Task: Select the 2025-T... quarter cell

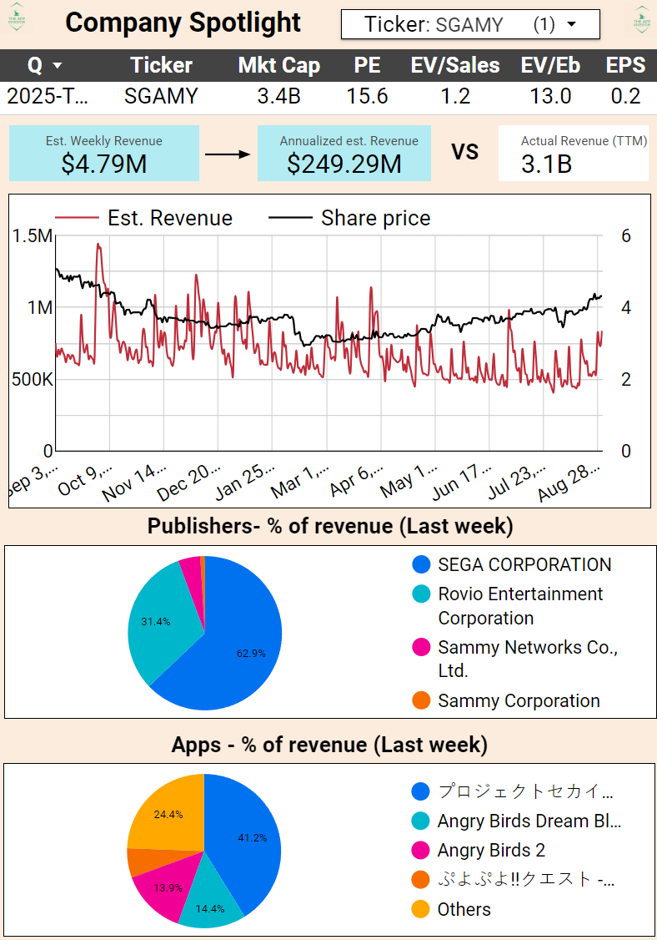Action: click(48, 96)
